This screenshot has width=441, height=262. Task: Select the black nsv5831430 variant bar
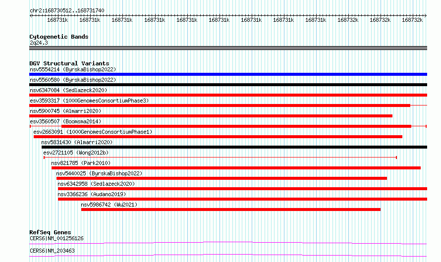[234, 147]
